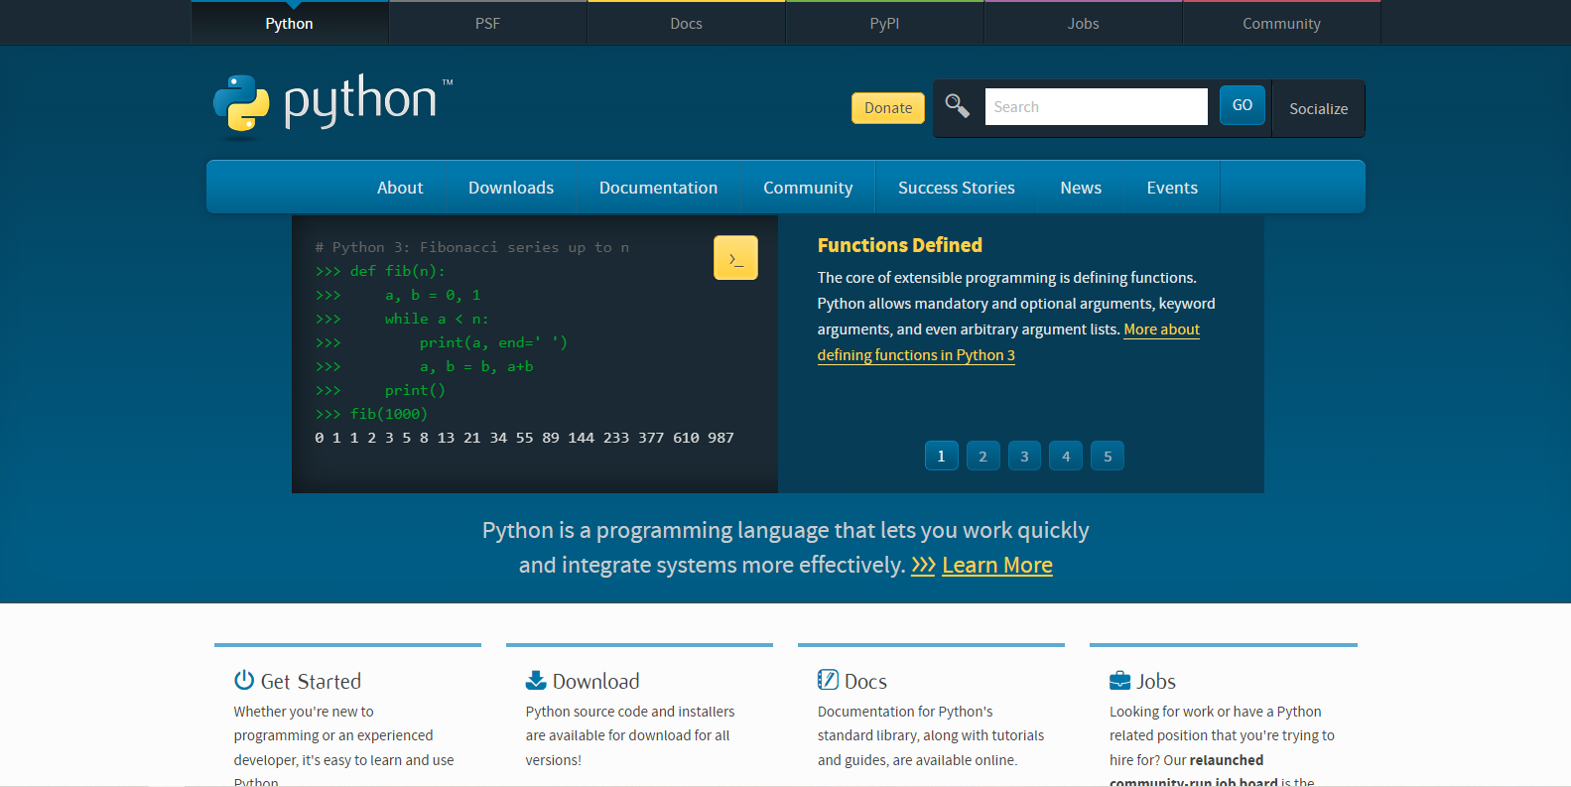Open the Community top tab
Image resolution: width=1571 pixels, height=787 pixels.
(x=1281, y=23)
